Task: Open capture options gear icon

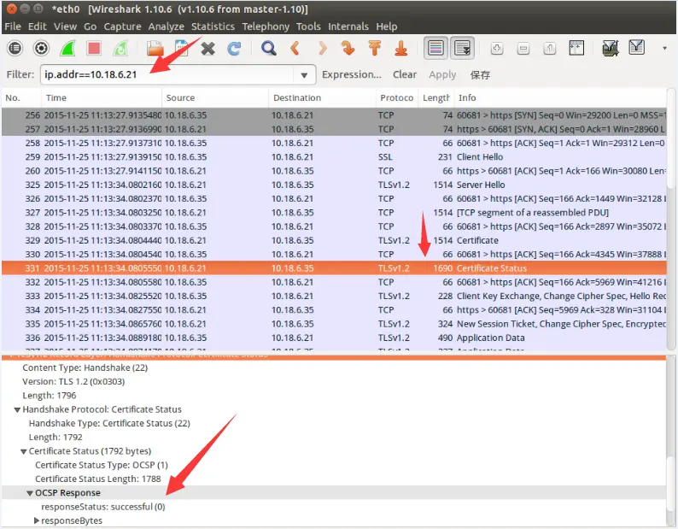Action: click(42, 48)
